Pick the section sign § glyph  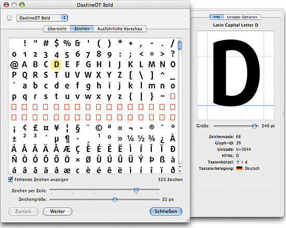(x=77, y=129)
